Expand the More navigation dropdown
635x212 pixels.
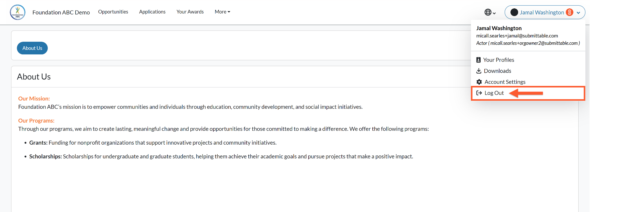point(222,12)
